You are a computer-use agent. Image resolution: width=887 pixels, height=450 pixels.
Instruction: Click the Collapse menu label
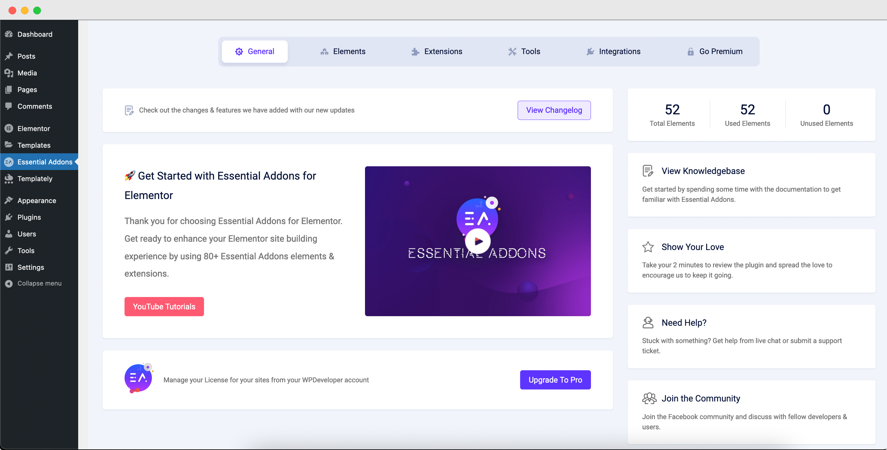40,283
